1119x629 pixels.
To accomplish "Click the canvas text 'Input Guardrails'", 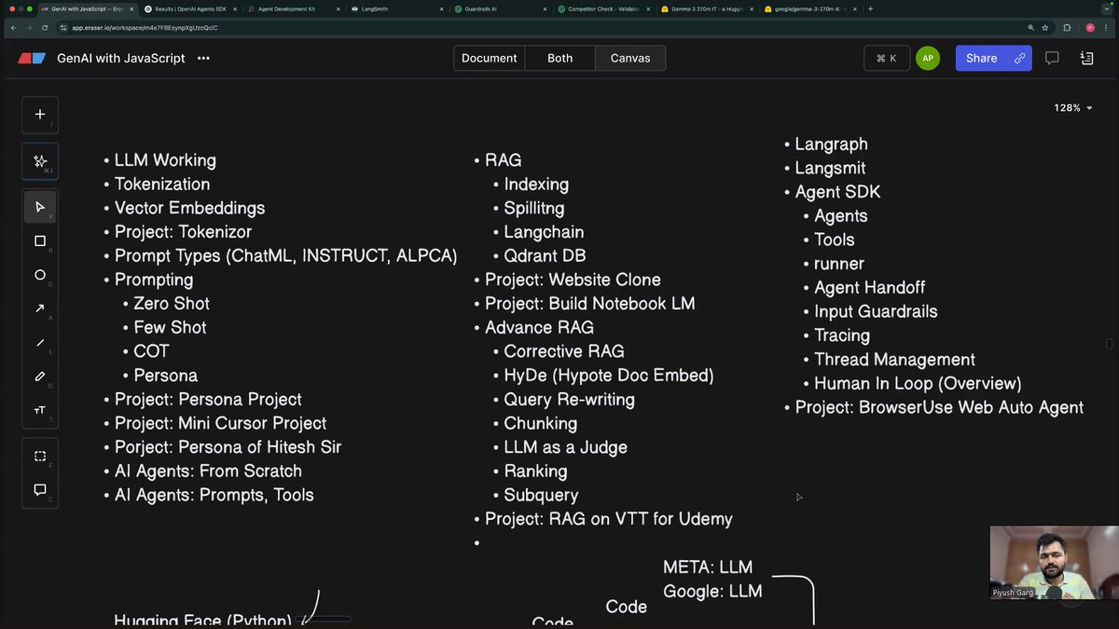I will pos(876,311).
